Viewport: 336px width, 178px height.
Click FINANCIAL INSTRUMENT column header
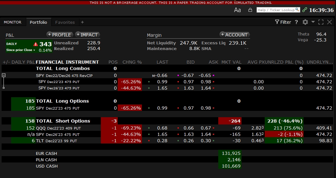point(67,62)
